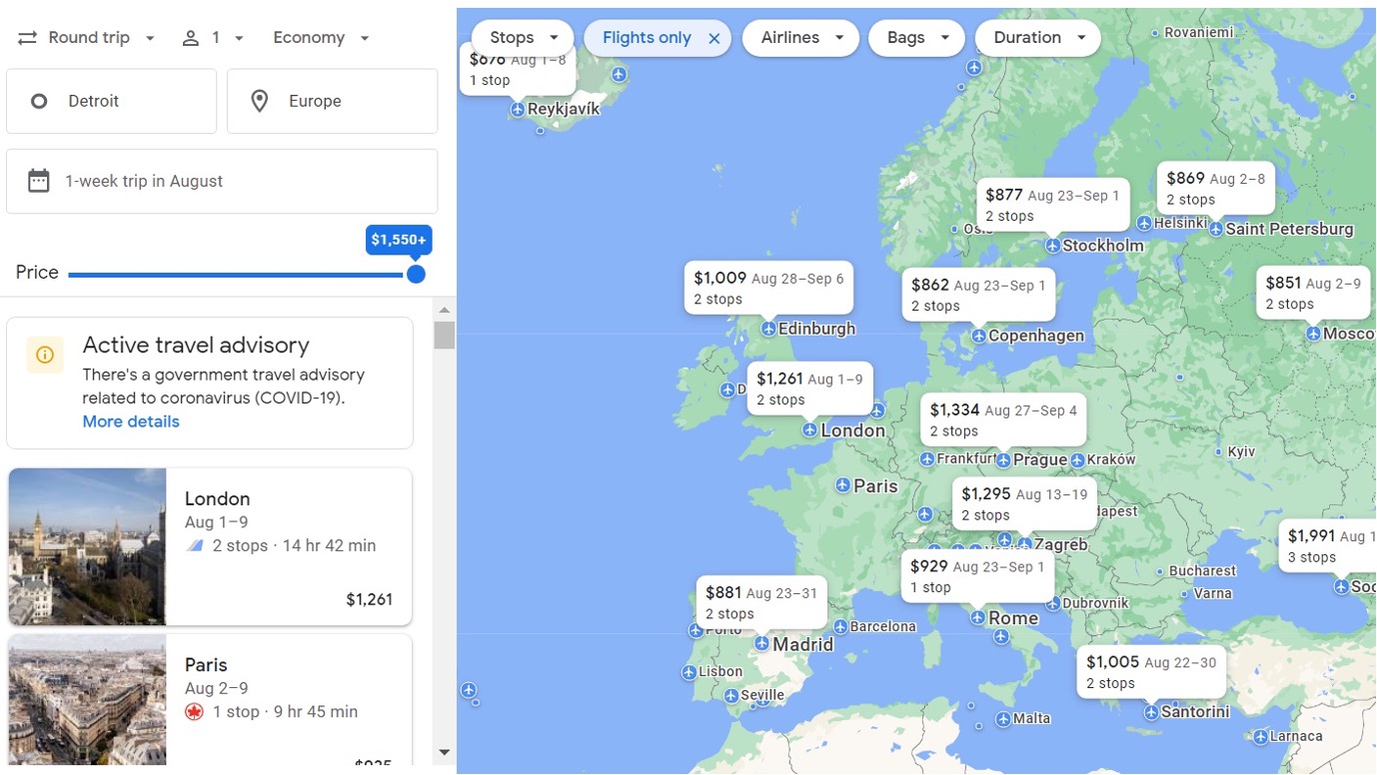Open the Round trip dropdown
1377x775 pixels.
tap(88, 38)
